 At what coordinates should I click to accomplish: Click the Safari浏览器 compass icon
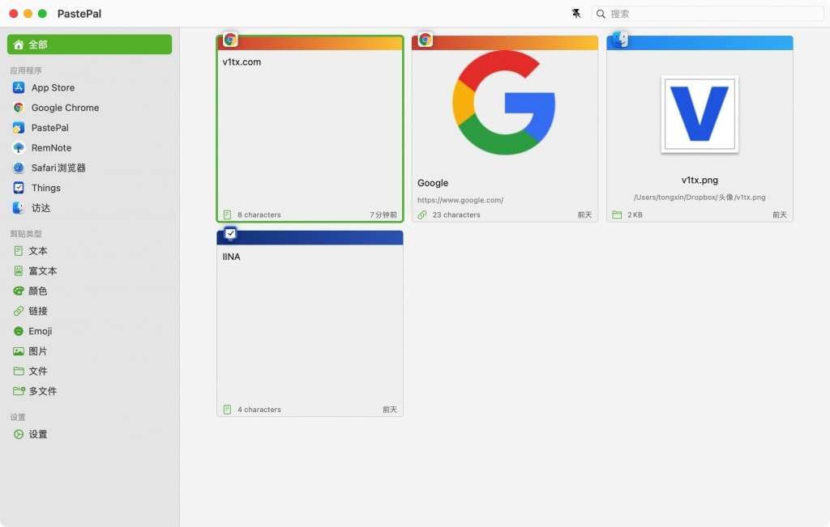pyautogui.click(x=19, y=168)
